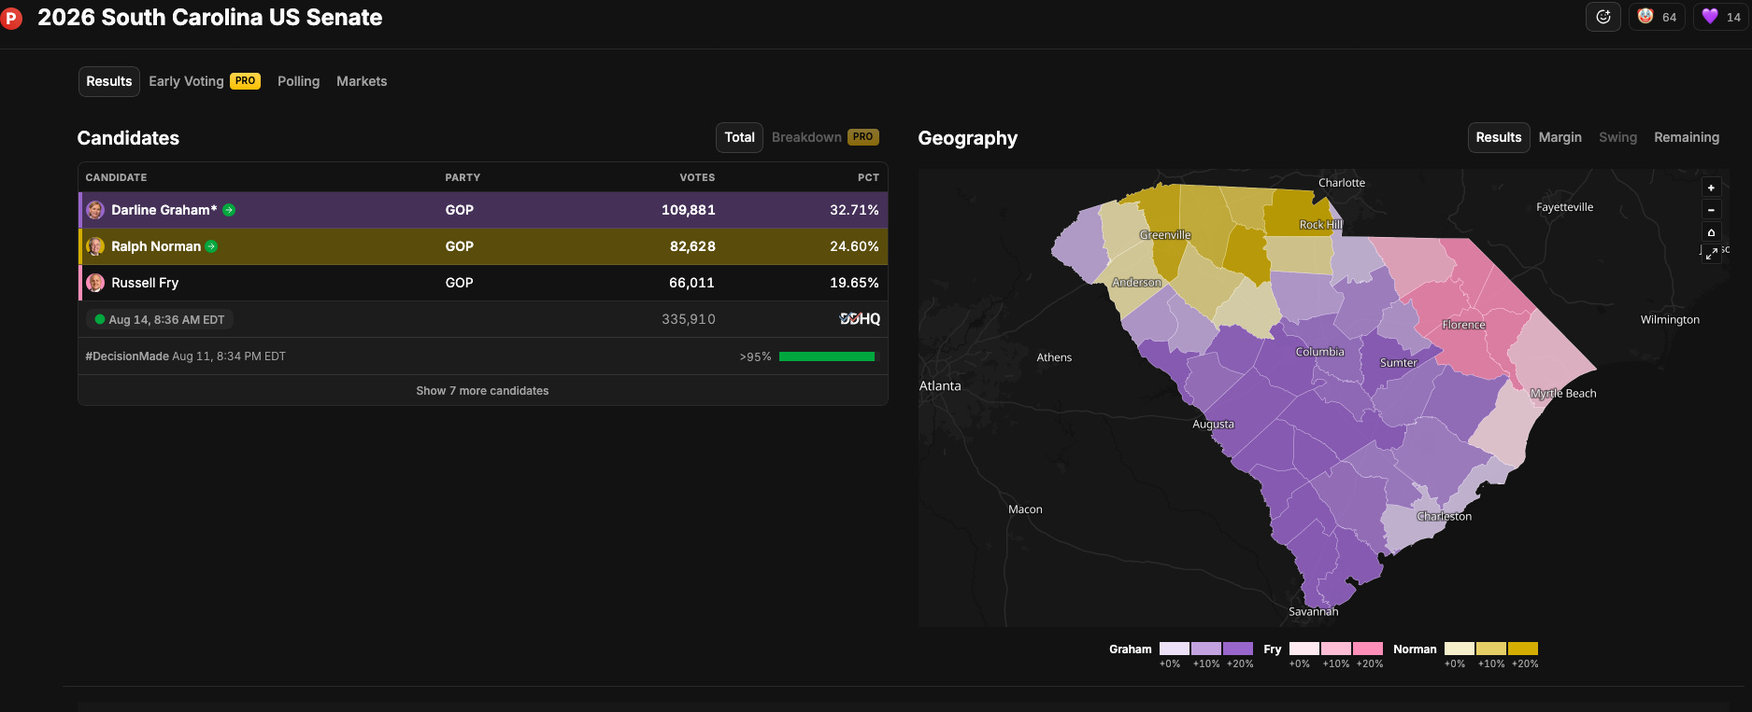Select the Total candidates view

(x=739, y=137)
